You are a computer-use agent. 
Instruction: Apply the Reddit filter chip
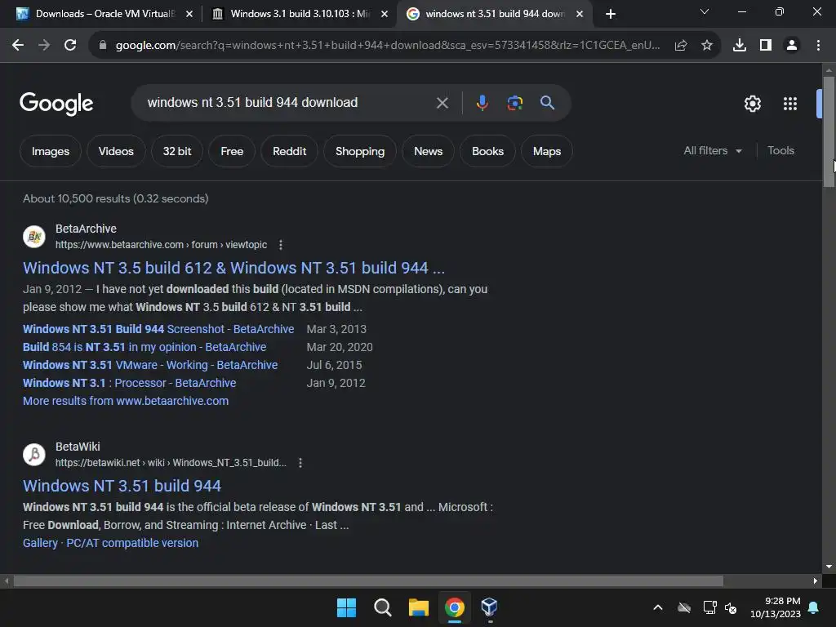click(289, 151)
